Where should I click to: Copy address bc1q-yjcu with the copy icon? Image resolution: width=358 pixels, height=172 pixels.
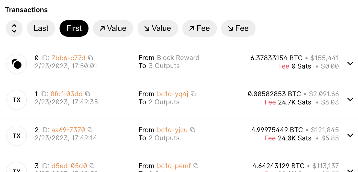tap(193, 130)
